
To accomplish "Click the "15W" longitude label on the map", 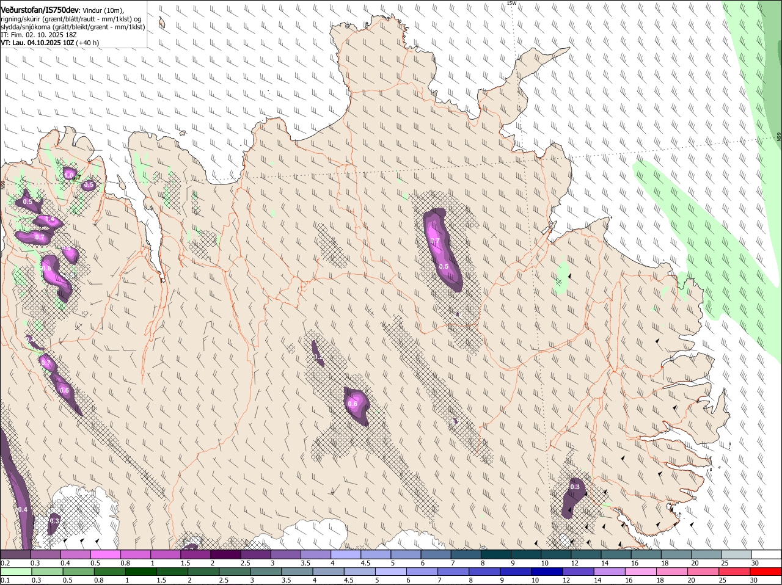I will click(511, 3).
